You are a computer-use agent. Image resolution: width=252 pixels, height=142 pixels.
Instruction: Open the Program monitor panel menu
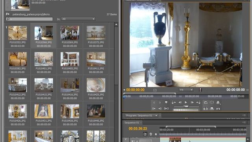[244, 115]
